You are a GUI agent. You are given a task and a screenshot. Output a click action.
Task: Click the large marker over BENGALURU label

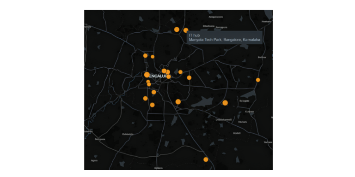coord(147,75)
